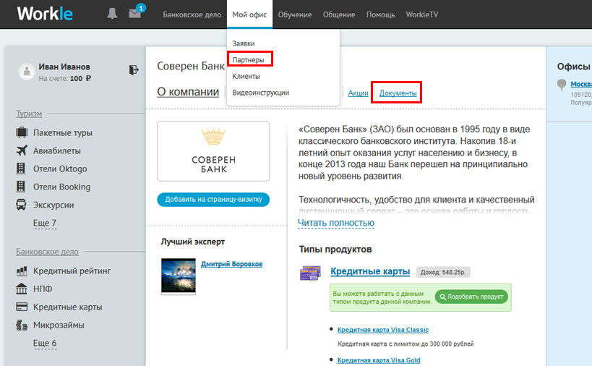Expand the Еще 7 tourism items
The width and height of the screenshot is (592, 366).
(45, 223)
